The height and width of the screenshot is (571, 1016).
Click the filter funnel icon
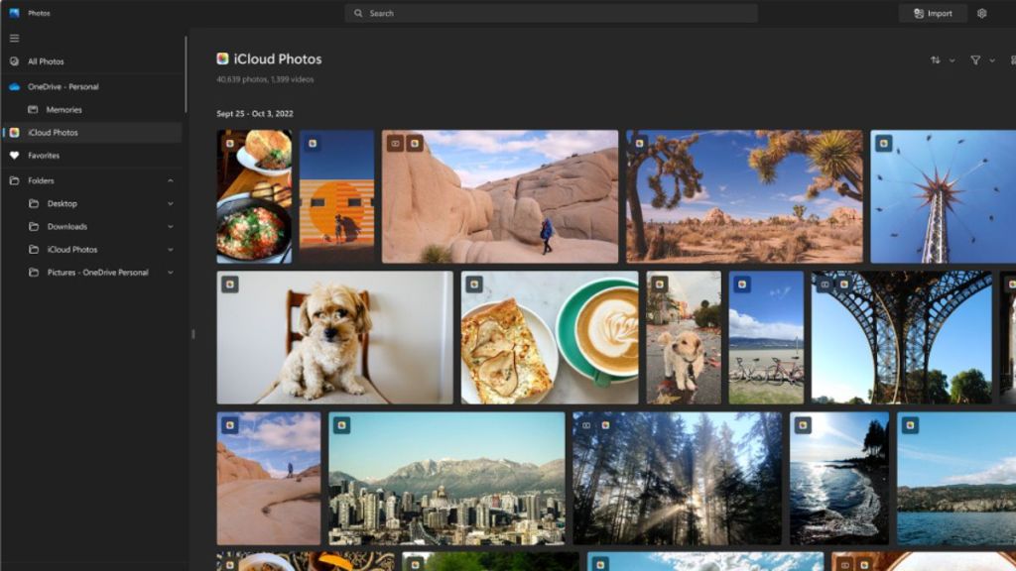coord(975,60)
